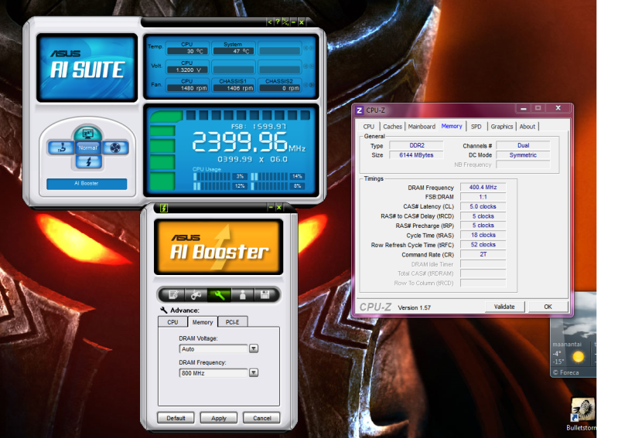This screenshot has width=618, height=438.
Task: Open the gamepad tuning icon in AI Booster
Action: click(x=196, y=295)
